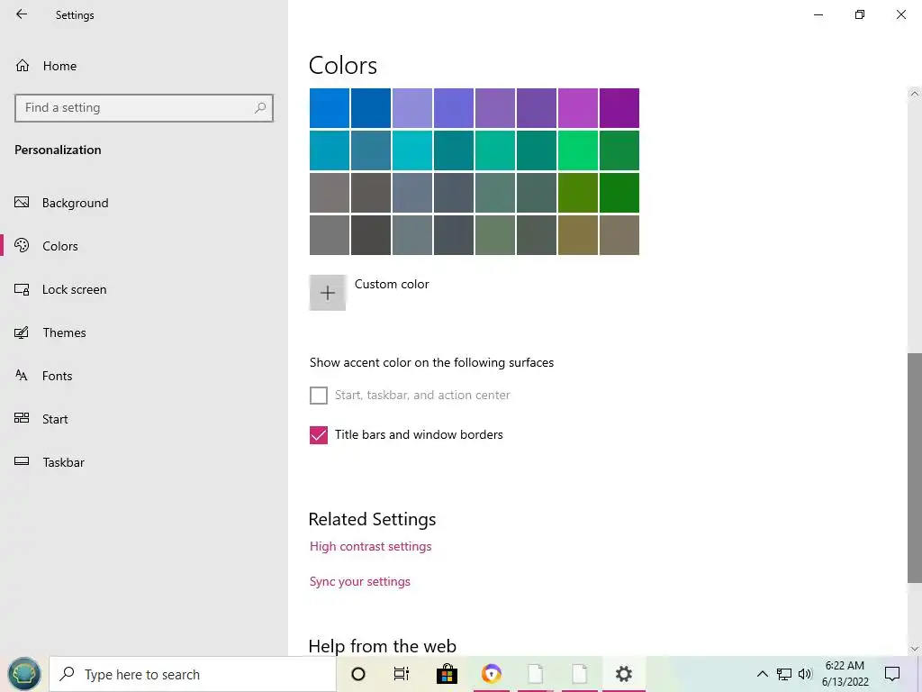
Task: Enable Start, taskbar, and action center checkbox
Action: pyautogui.click(x=319, y=396)
